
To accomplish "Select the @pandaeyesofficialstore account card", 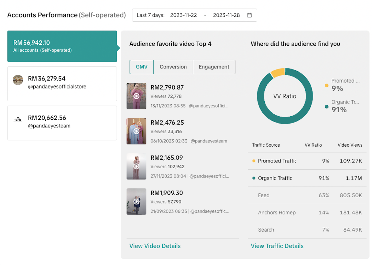I will click(x=62, y=84).
